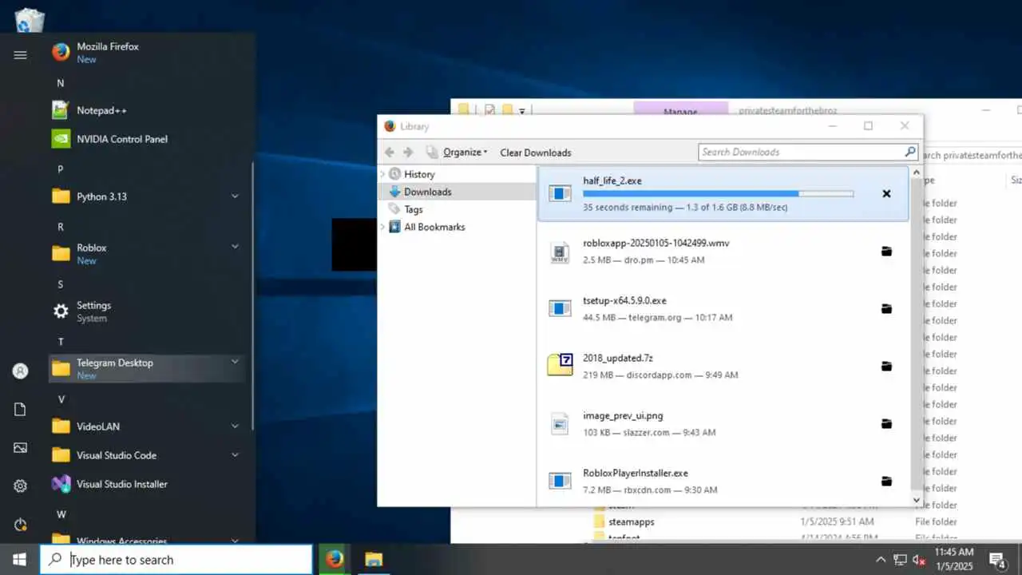Viewport: 1022px width, 575px height.
Task: Click the robloxapp wmv file icon
Action: [560, 252]
